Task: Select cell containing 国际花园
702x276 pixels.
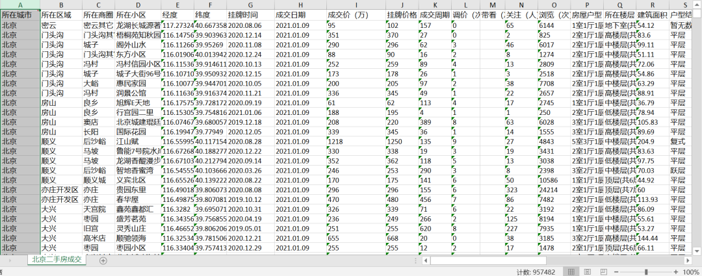Action: pyautogui.click(x=138, y=132)
